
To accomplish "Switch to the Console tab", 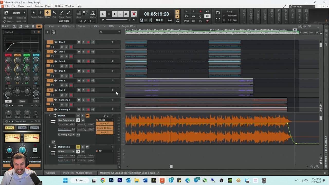I will tap(51, 173).
